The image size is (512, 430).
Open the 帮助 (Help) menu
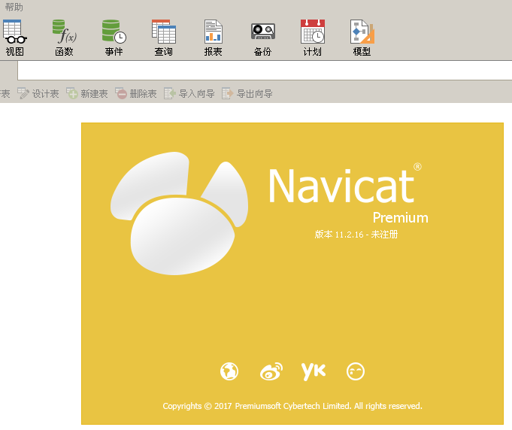pyautogui.click(x=14, y=7)
